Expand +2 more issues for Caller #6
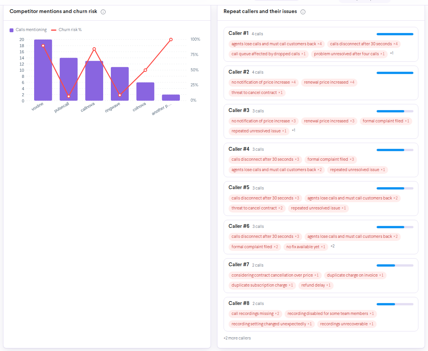 pyautogui.click(x=333, y=246)
